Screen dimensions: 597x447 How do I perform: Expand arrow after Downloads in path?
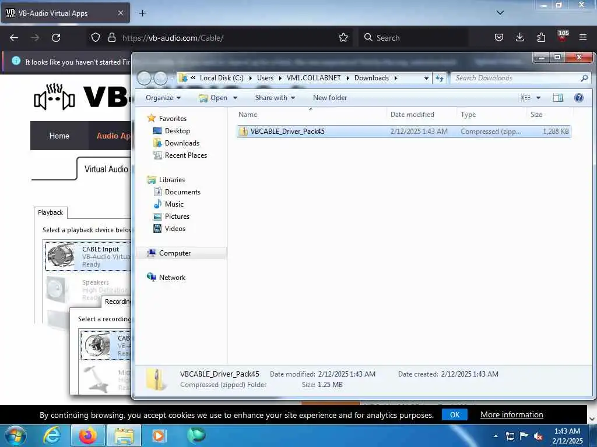point(396,79)
